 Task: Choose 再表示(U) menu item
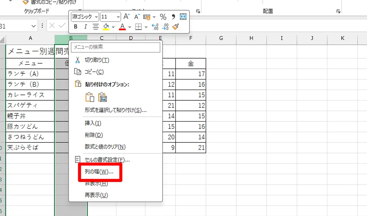(116, 195)
